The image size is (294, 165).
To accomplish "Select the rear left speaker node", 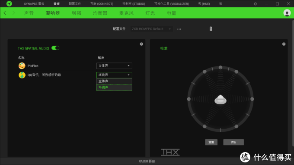I will click(x=205, y=127).
